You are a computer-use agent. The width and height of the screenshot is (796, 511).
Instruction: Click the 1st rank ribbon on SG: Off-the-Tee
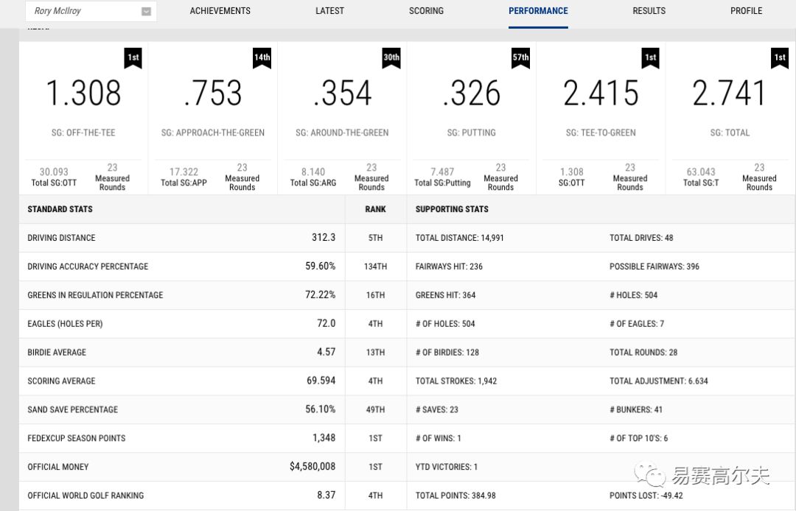click(133, 57)
